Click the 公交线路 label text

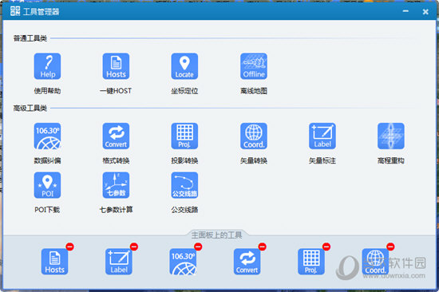(x=184, y=209)
